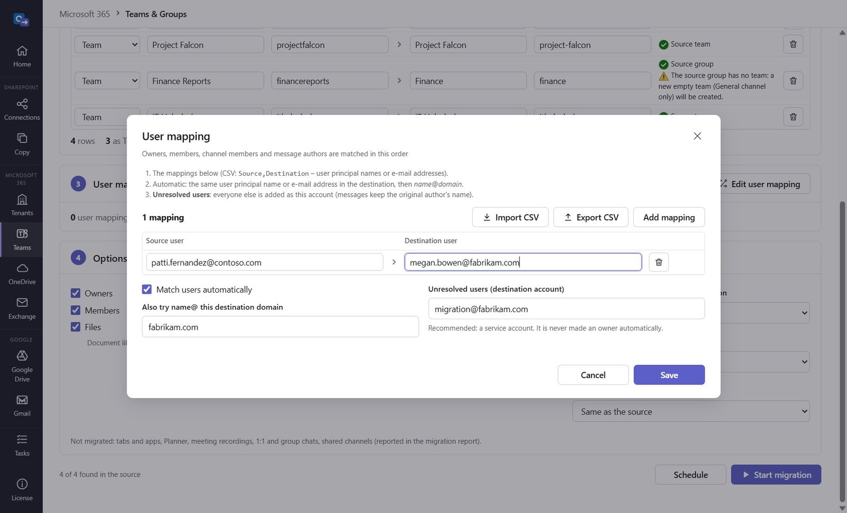The height and width of the screenshot is (513, 847).
Task: Click '4 of 4 found in the source'
Action: pyautogui.click(x=100, y=474)
